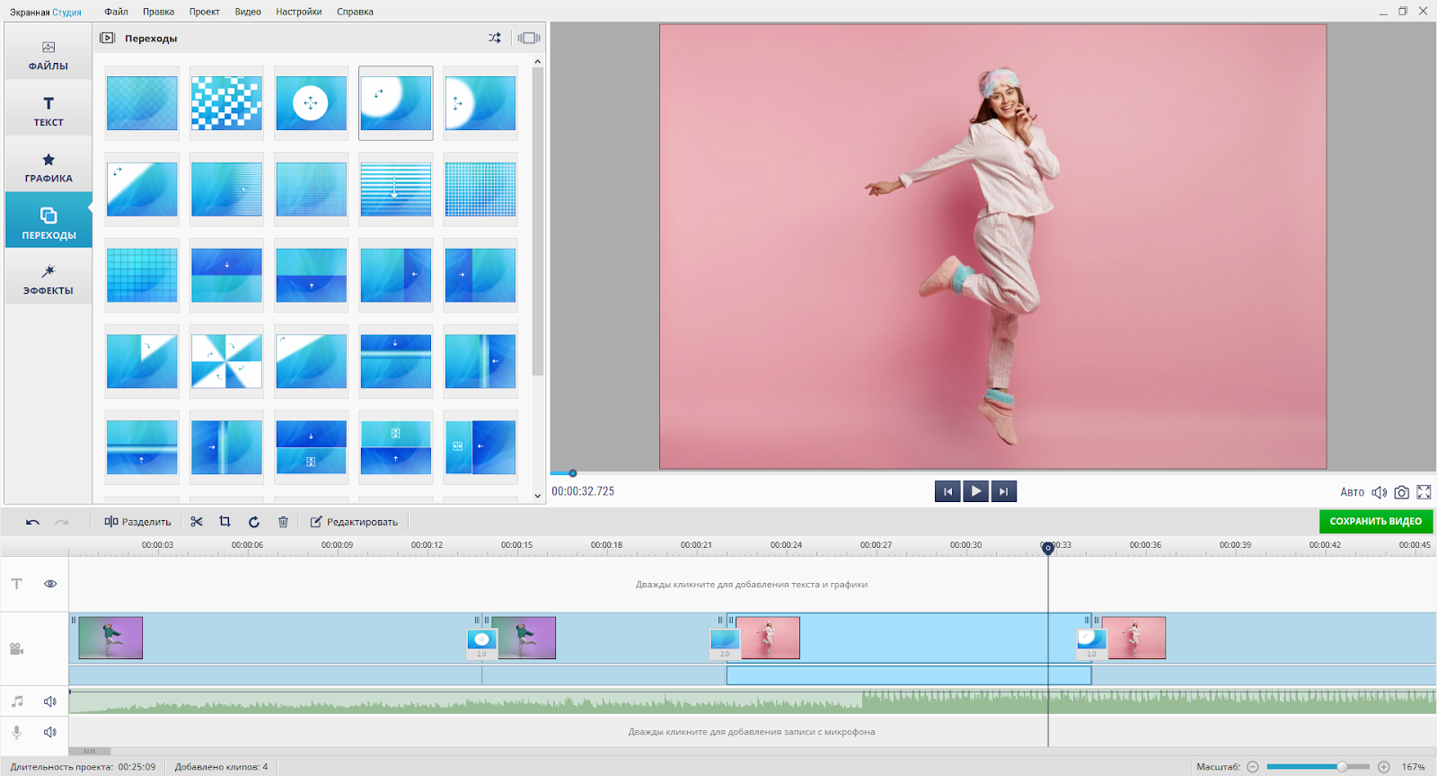The height and width of the screenshot is (776, 1437).
Task: Click the 167% zoom value
Action: (x=1414, y=767)
